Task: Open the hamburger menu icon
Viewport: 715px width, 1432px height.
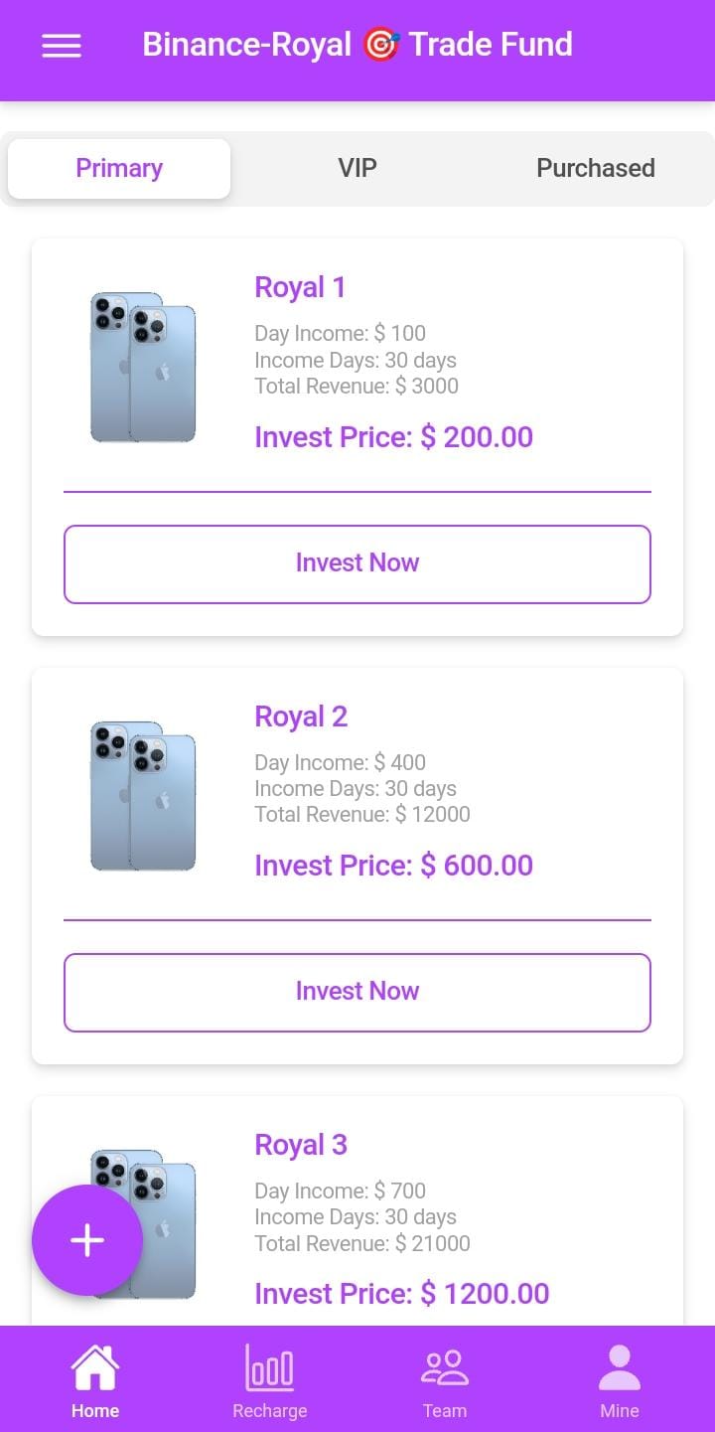Action: click(x=62, y=46)
